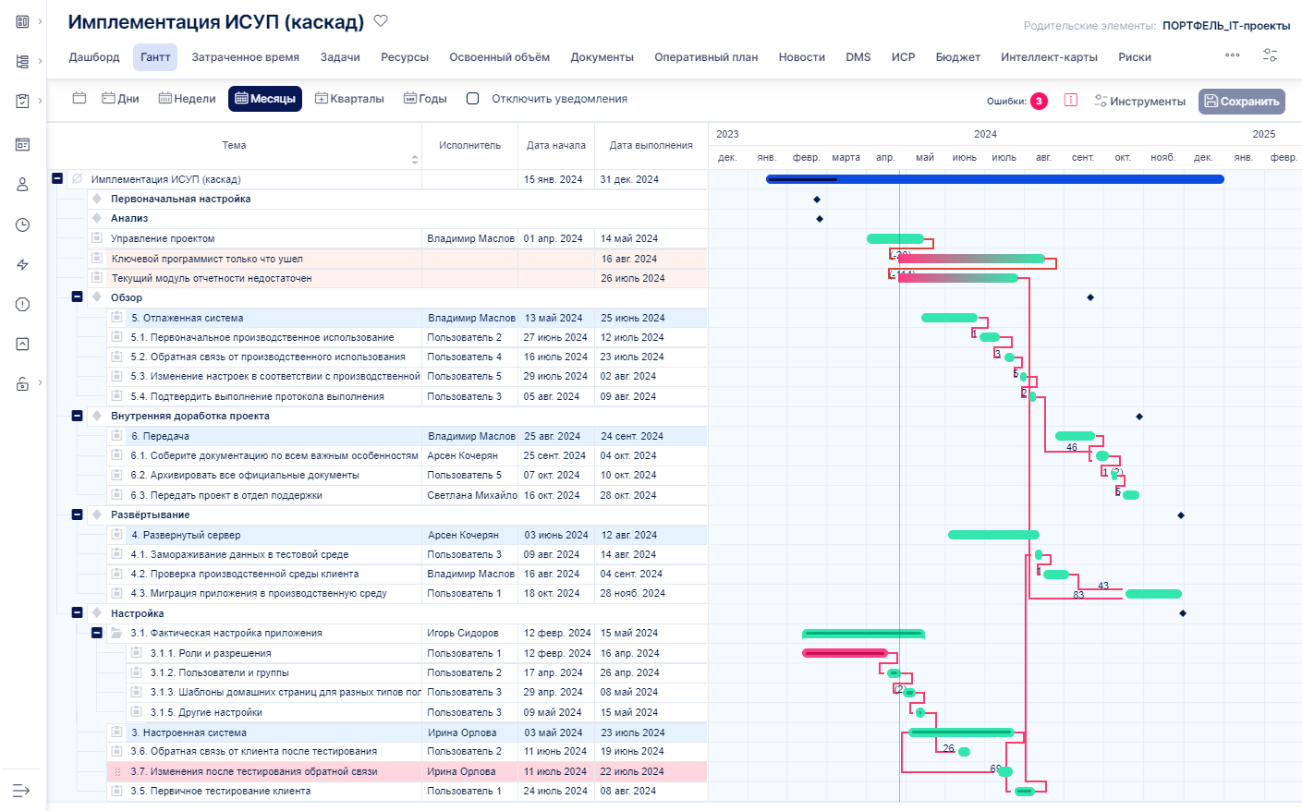Click Анализ milestone diamond on timeline
1302x811 pixels.
[820, 219]
